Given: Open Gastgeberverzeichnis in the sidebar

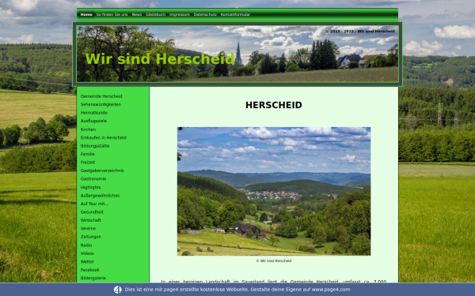Looking at the screenshot, I should click(102, 170).
